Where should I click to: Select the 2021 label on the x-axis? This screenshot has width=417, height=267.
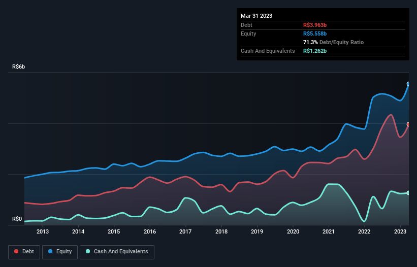pyautogui.click(x=329, y=232)
